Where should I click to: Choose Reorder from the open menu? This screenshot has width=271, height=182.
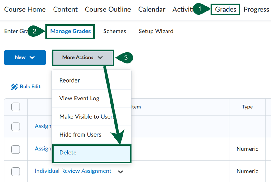tap(69, 80)
